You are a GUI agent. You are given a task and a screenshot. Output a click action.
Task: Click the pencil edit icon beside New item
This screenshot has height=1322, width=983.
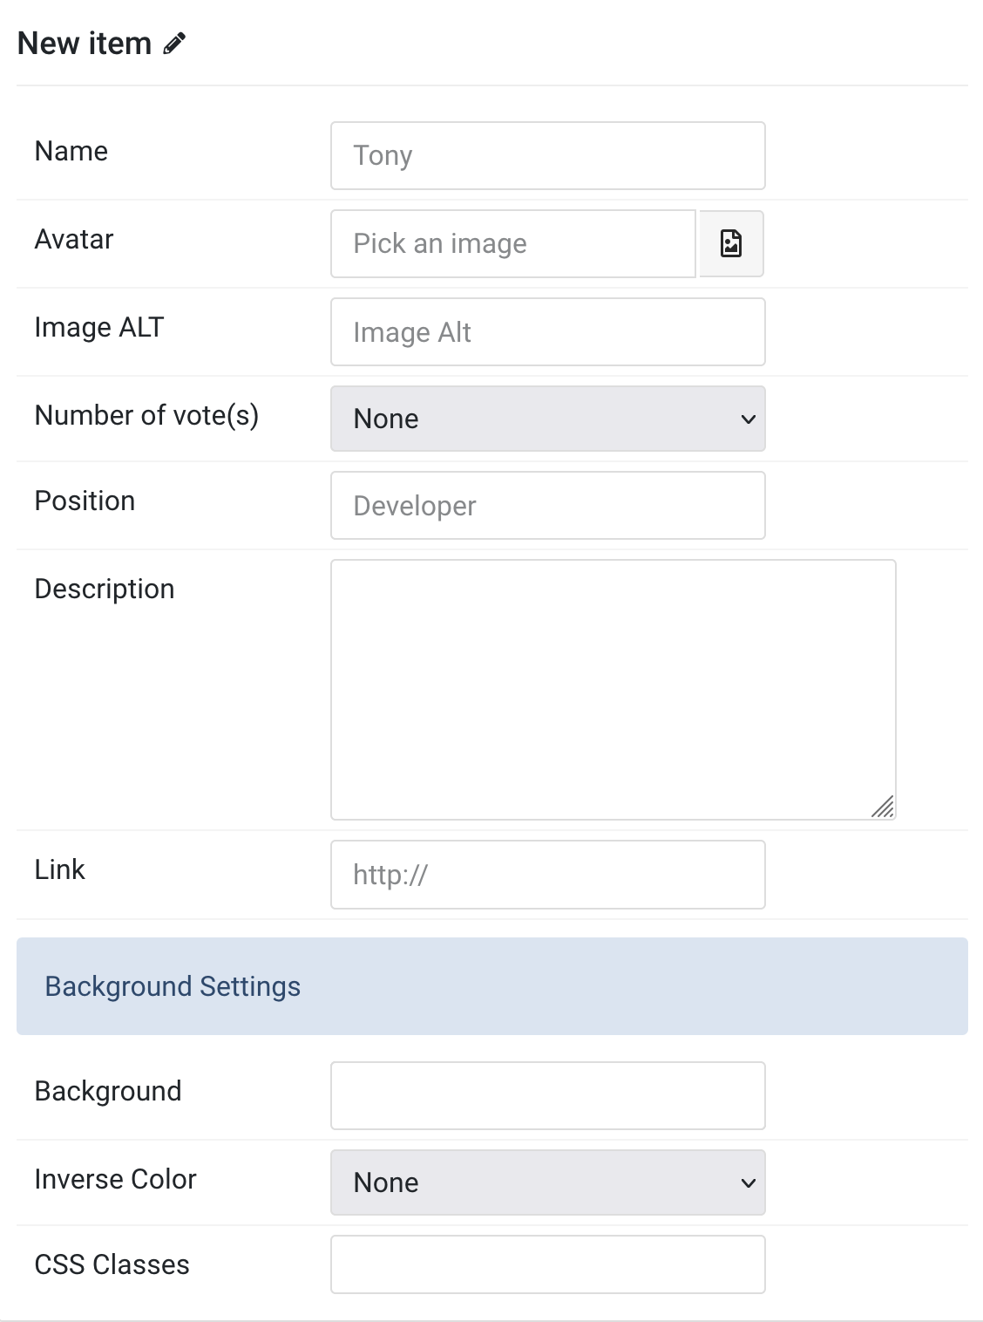pyautogui.click(x=175, y=44)
